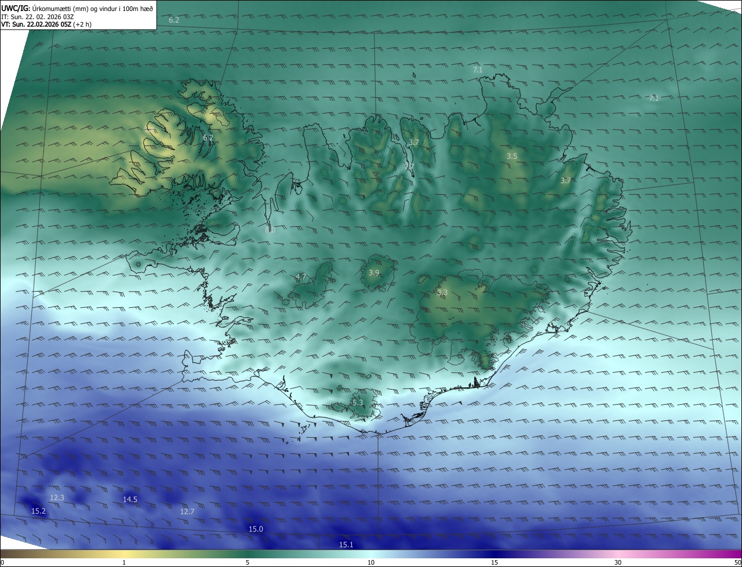Click the 15.1 precipitation value label
This screenshot has width=742, height=567.
[x=346, y=544]
